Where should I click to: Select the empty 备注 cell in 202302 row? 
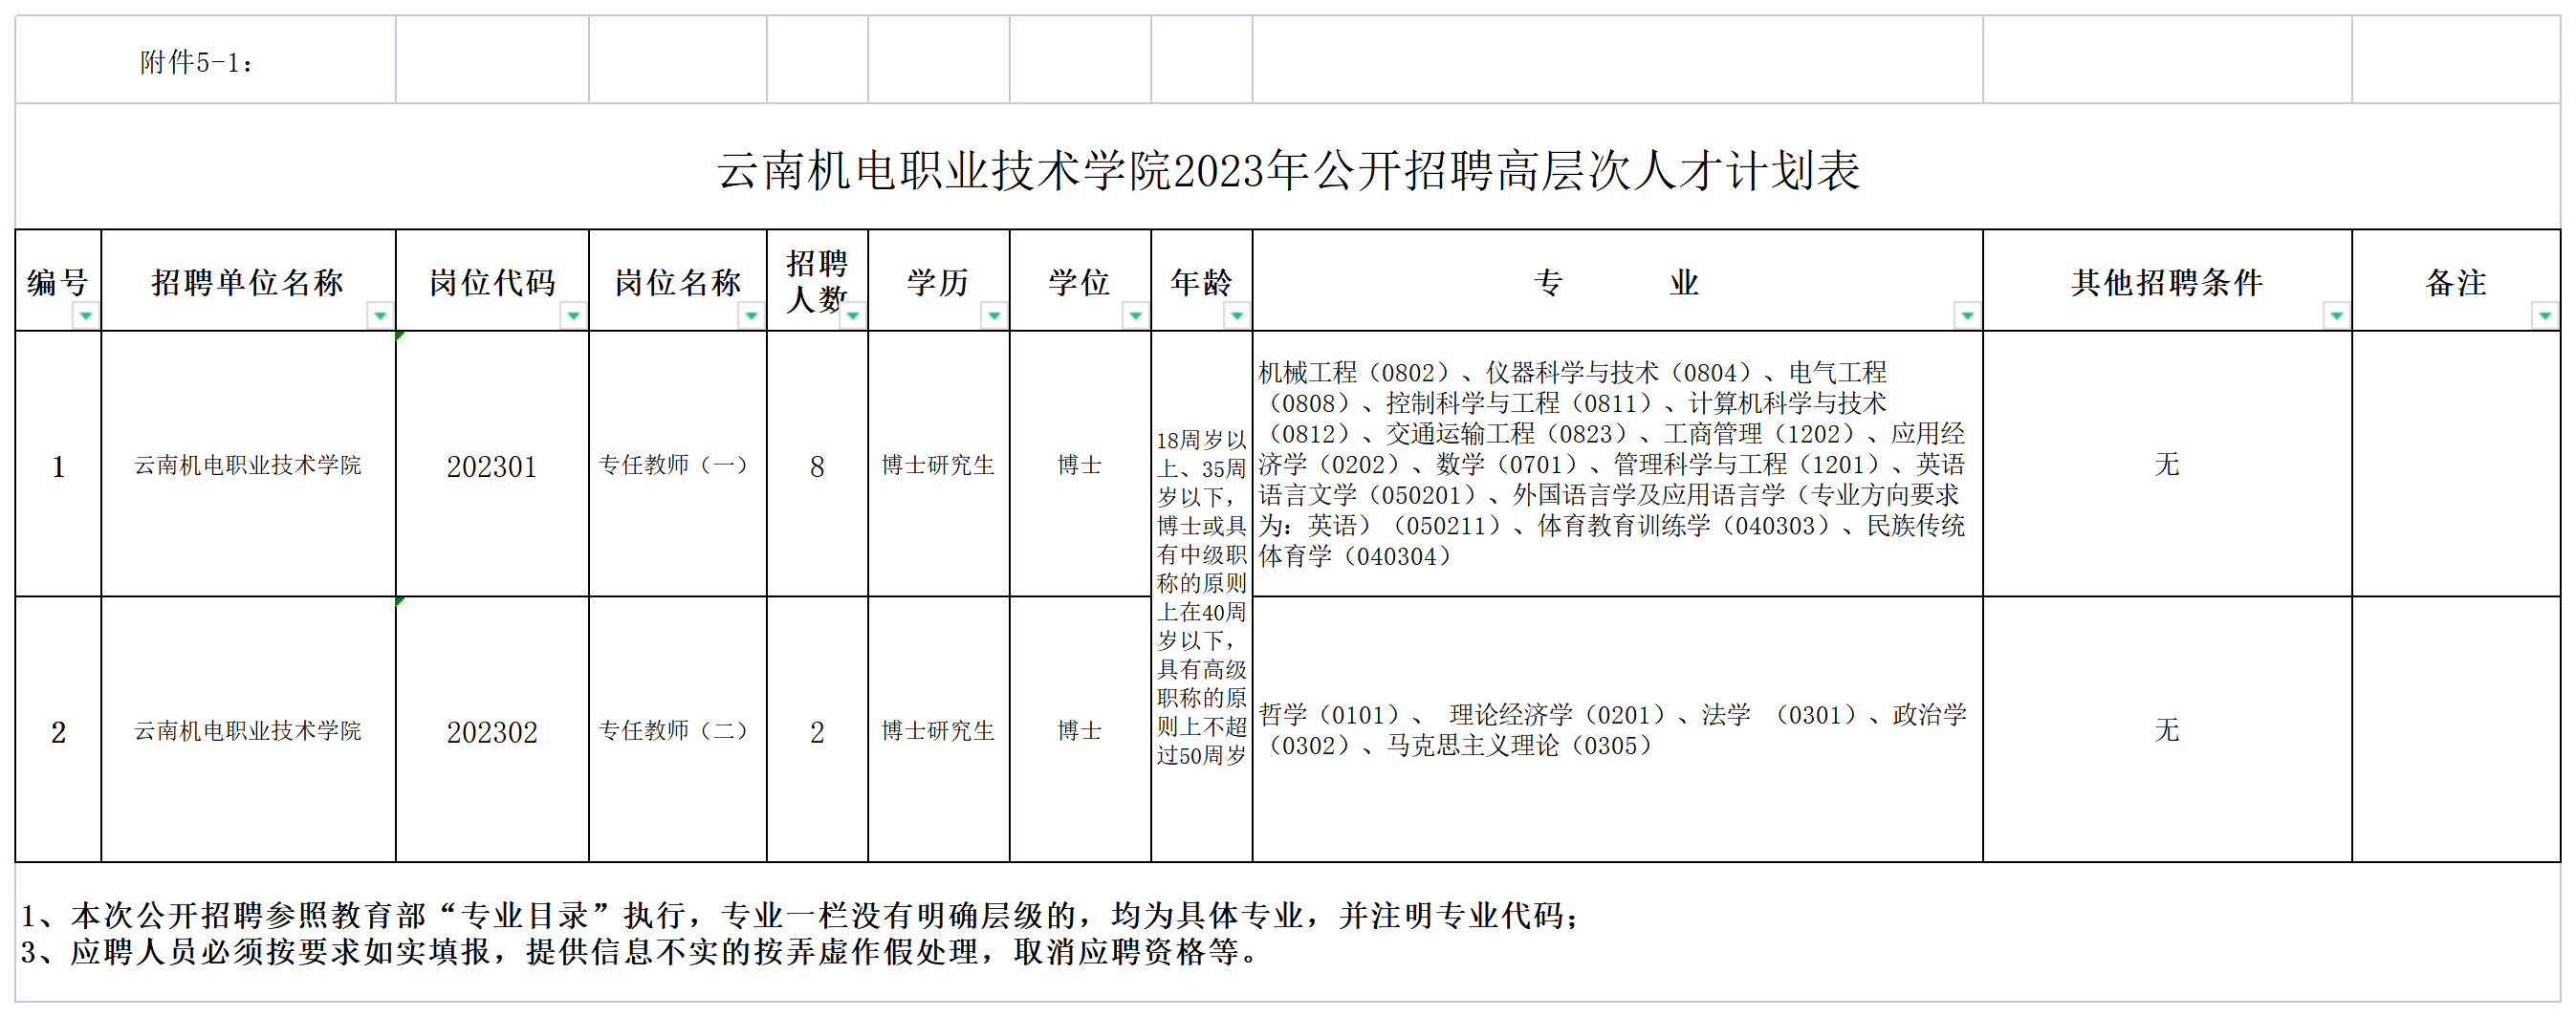(x=2456, y=730)
